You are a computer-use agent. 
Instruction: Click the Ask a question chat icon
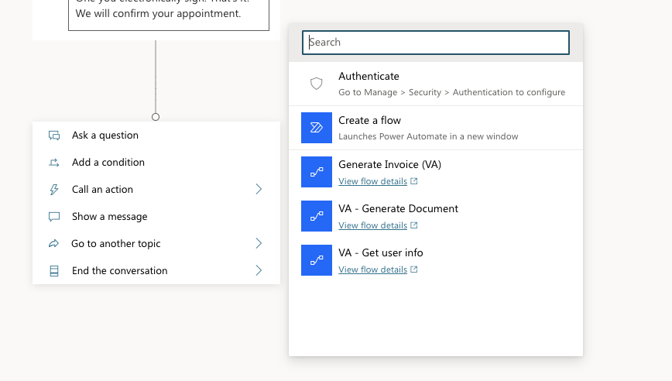[54, 136]
